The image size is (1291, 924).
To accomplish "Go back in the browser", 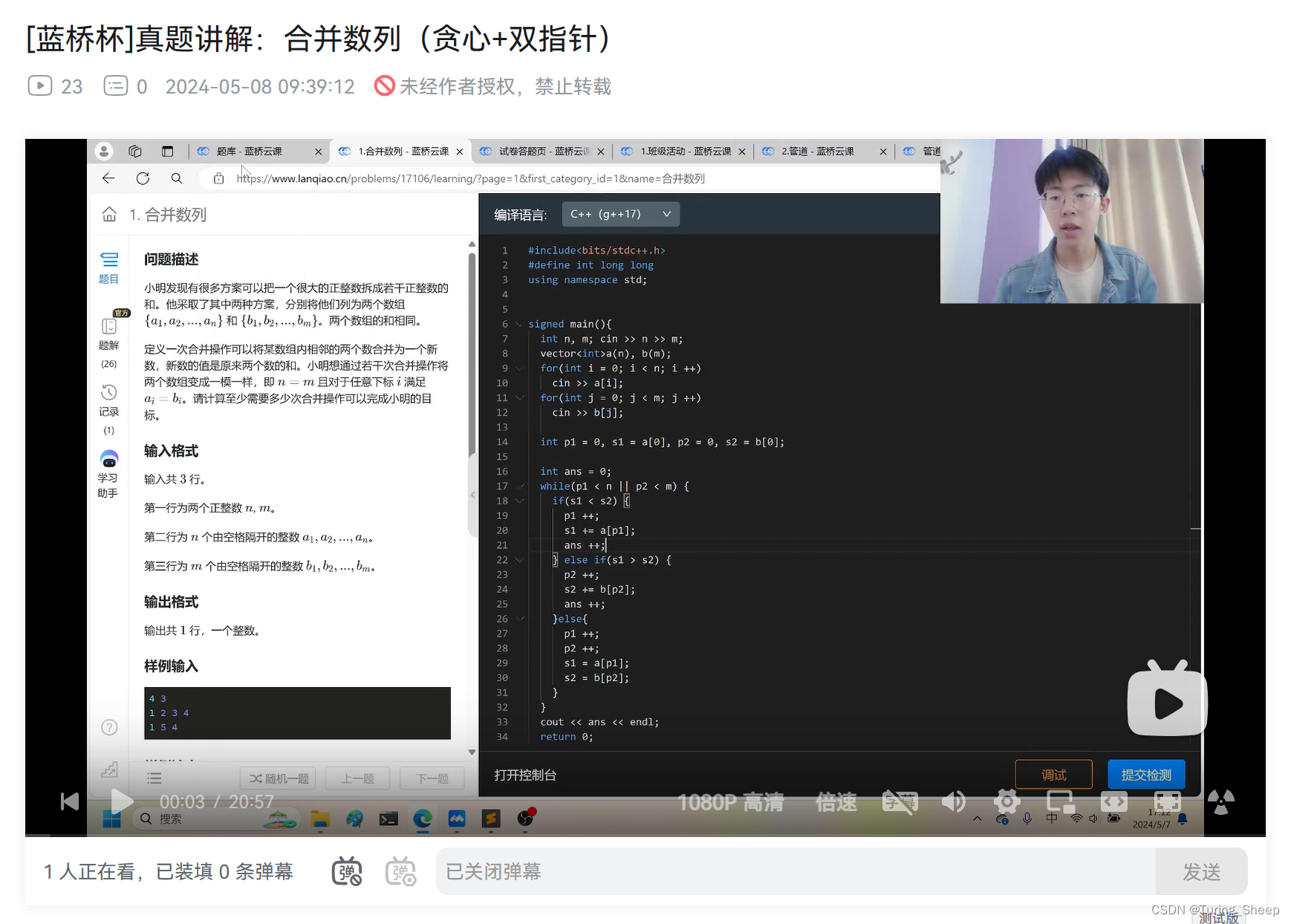I will (x=108, y=178).
